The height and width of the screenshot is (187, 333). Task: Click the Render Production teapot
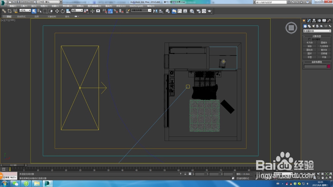pyautogui.click(x=209, y=11)
